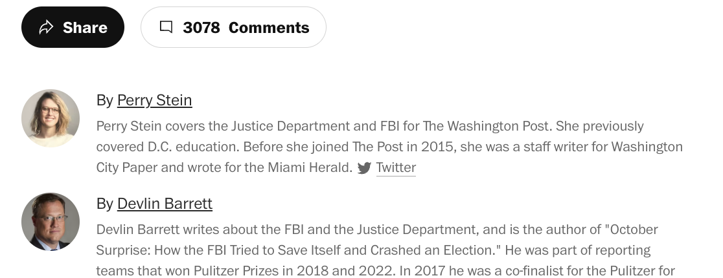Open Perry Stein's profile photo
The height and width of the screenshot is (278, 723).
[x=51, y=118]
